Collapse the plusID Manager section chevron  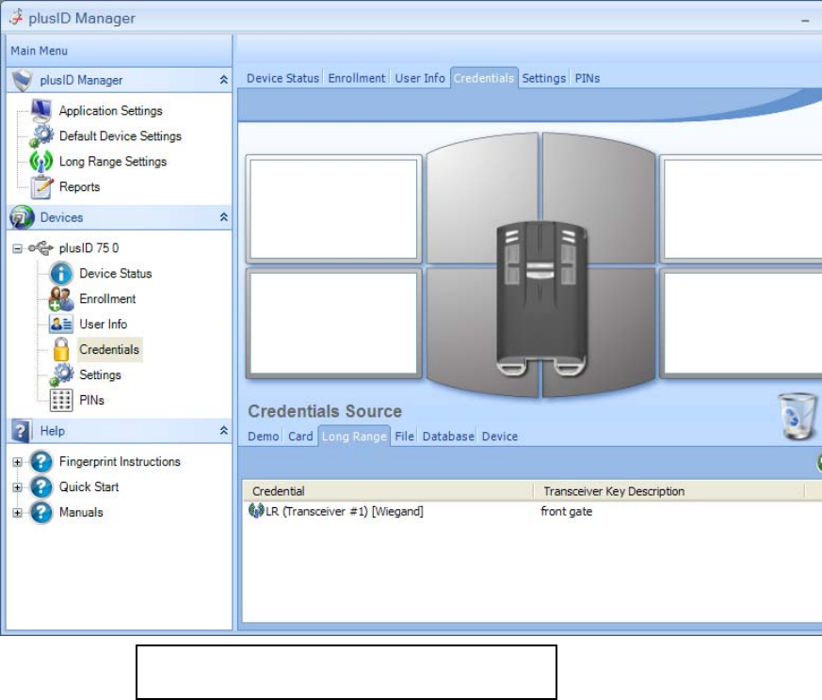click(224, 80)
